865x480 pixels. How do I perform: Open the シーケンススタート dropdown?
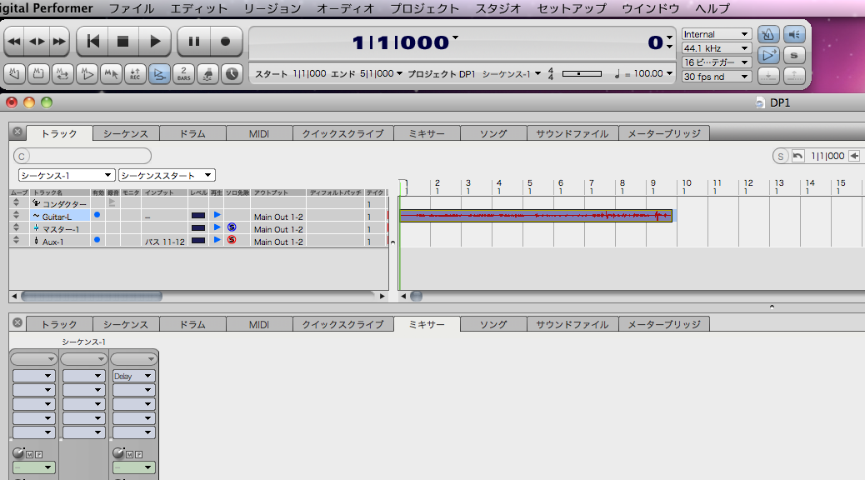point(167,176)
